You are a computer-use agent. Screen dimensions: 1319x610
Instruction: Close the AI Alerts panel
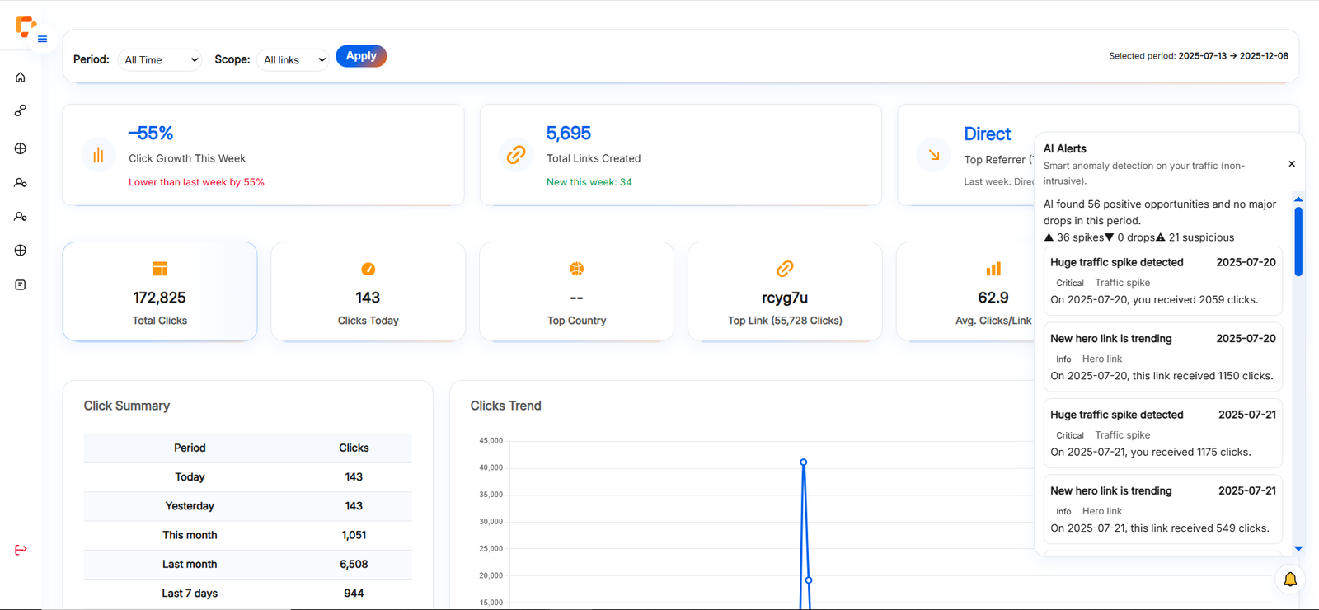1292,164
